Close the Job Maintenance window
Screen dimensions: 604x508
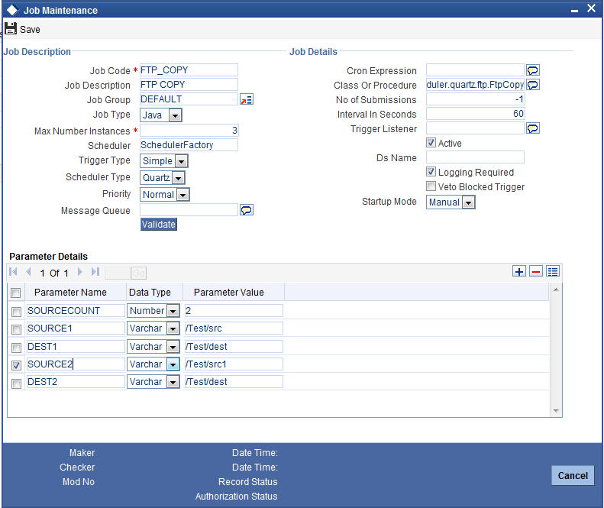point(591,8)
